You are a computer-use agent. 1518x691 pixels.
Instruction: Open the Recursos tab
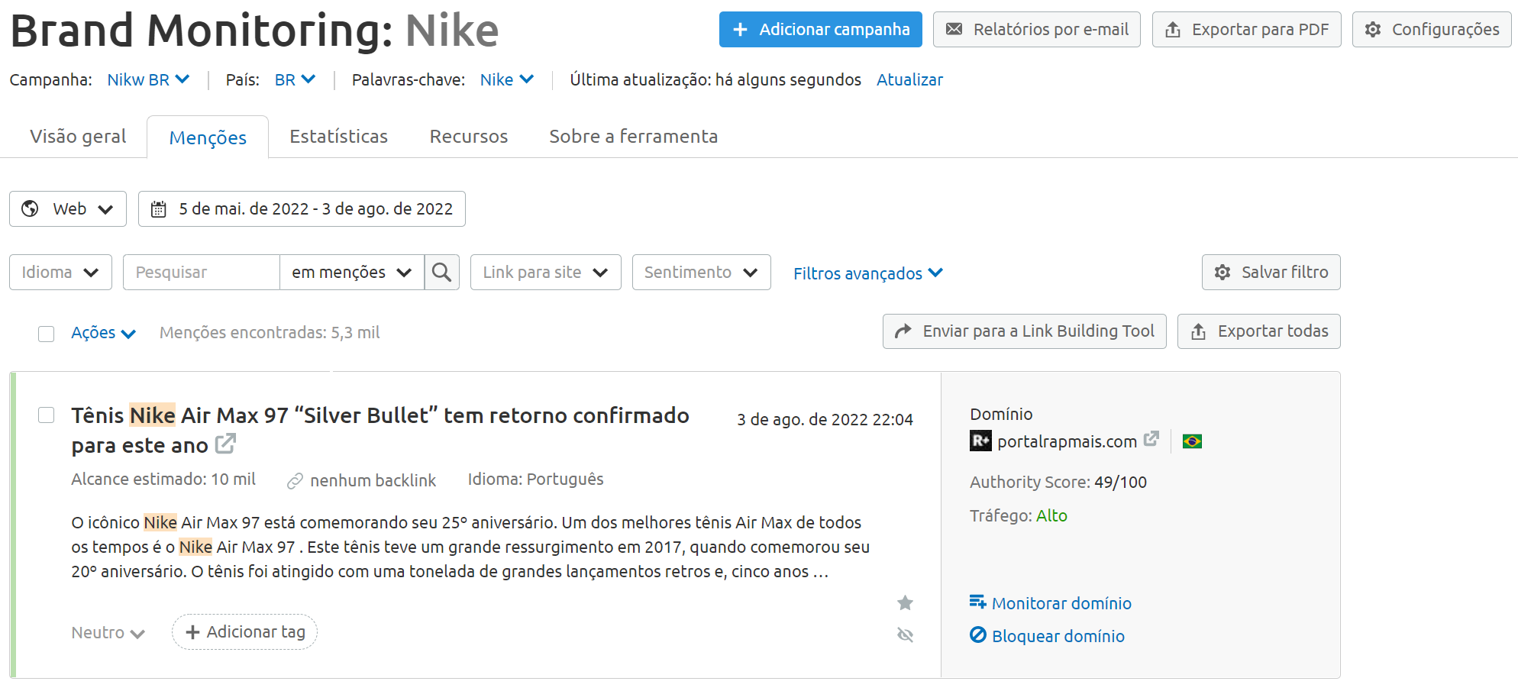click(x=468, y=137)
